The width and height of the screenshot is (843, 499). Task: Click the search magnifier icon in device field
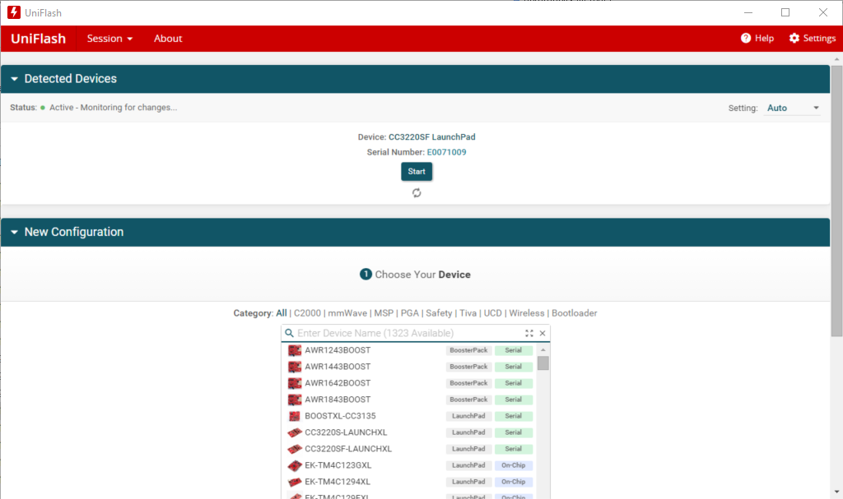(289, 333)
